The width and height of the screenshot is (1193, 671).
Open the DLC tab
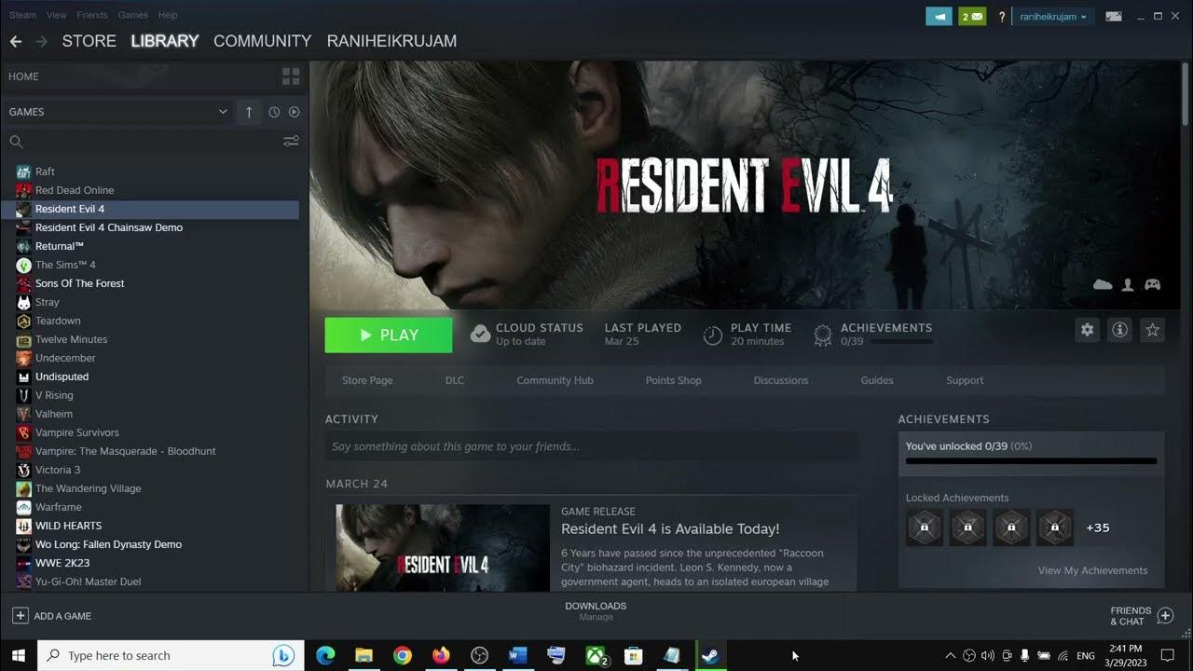point(455,380)
